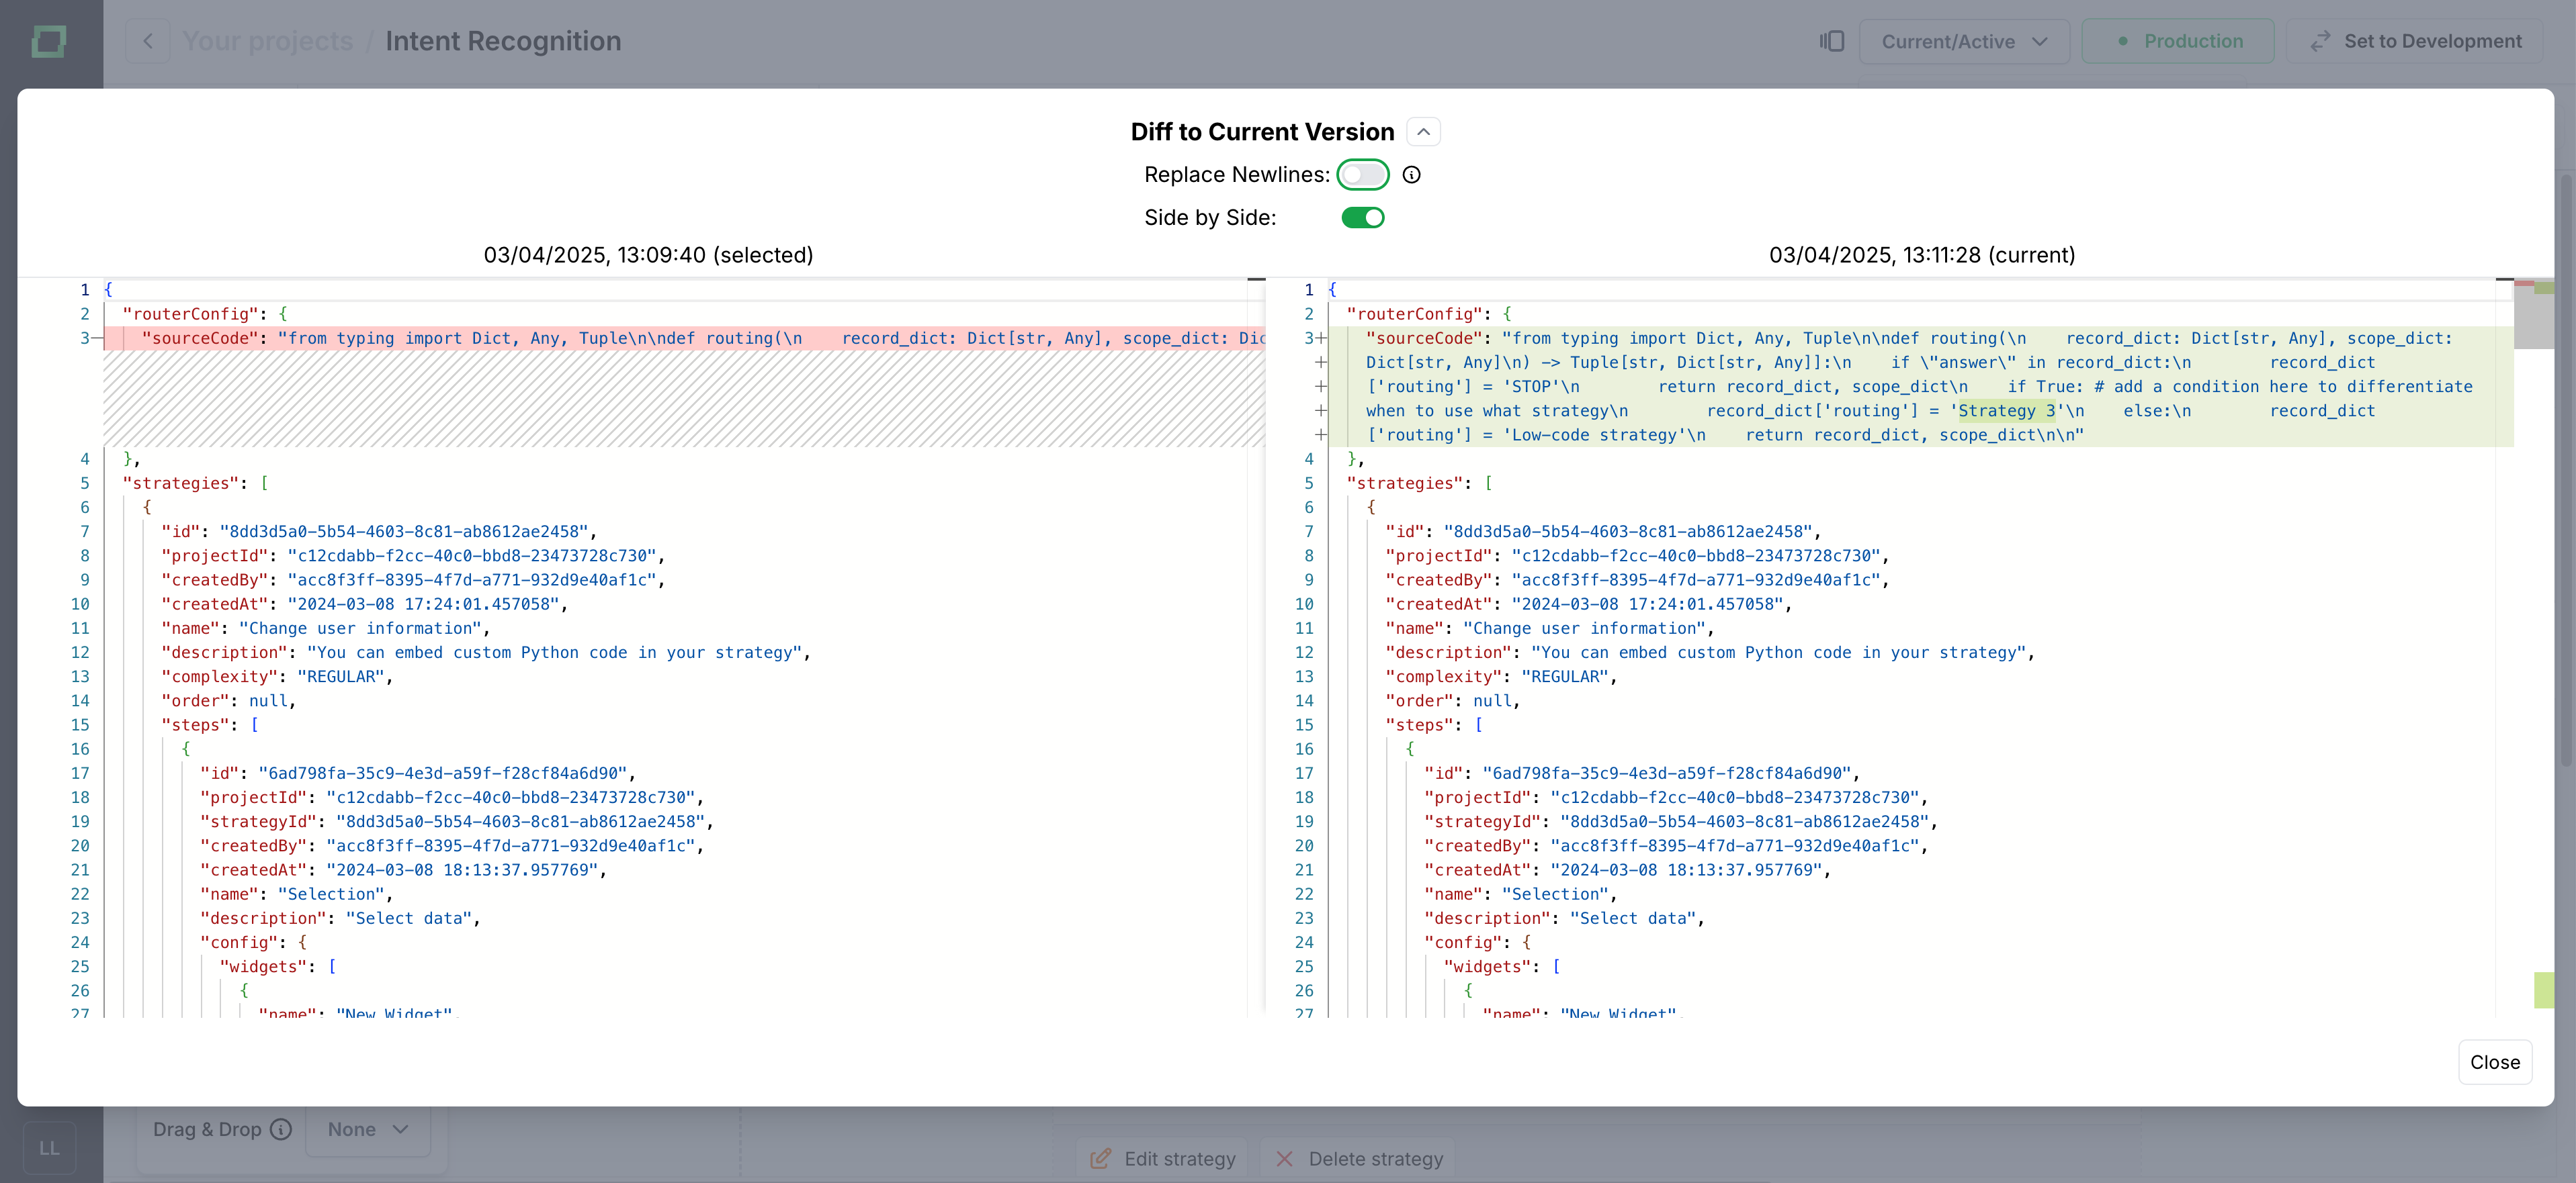Click the current version timestamp 13:11:28 heading
The height and width of the screenshot is (1183, 2576).
(1922, 254)
